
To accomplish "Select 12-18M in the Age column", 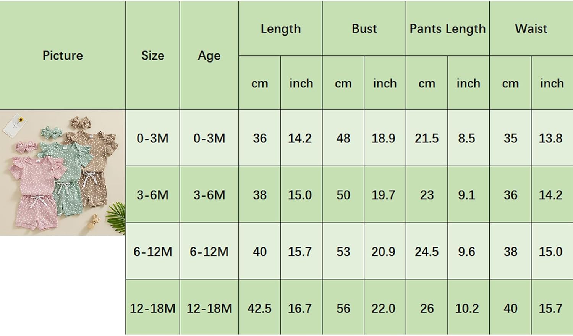I will click(x=209, y=308).
